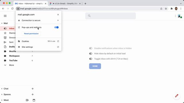Screen dimensions: 184x103
Task: Open the Chrome three-dot menu
Action: tap(181, 9)
